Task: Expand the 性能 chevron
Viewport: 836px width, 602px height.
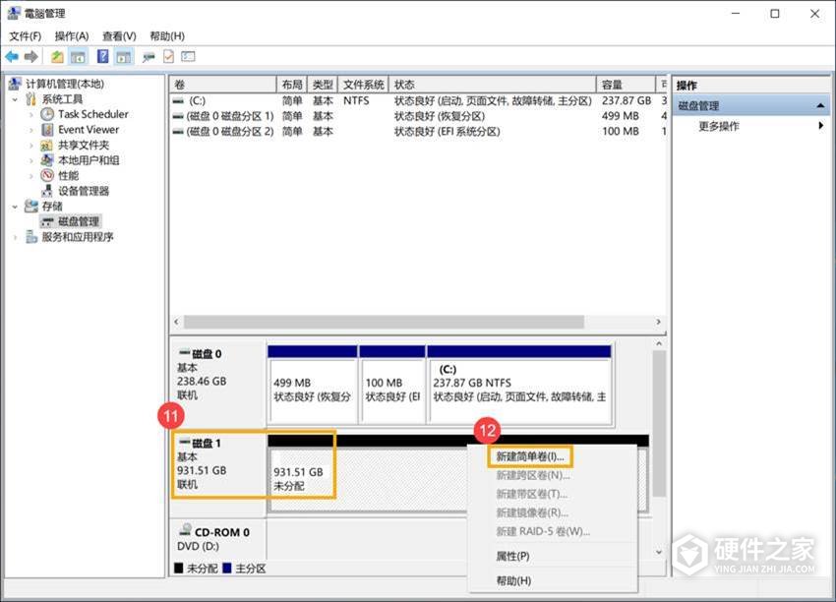Action: coord(31,176)
